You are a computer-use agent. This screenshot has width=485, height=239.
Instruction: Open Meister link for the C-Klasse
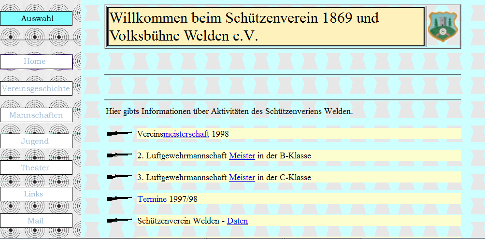click(x=242, y=177)
